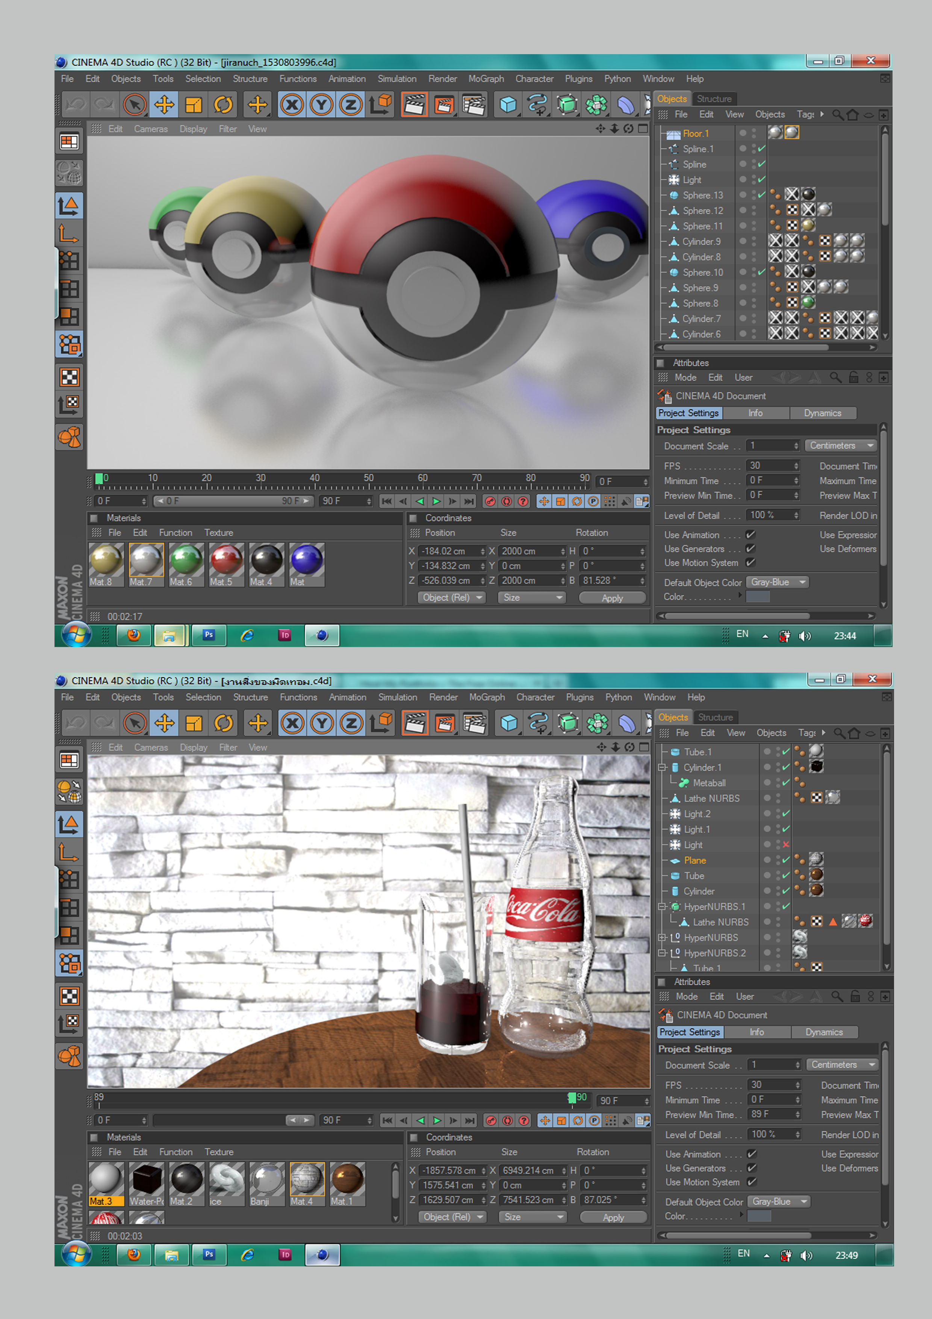Uncheck Use Animation in the Pokeball window settings
Viewport: 932px width, 1319px height.
click(x=750, y=535)
